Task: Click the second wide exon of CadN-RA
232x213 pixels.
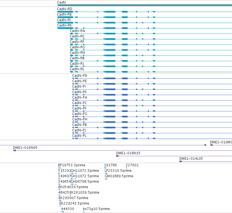Action: click(124, 34)
